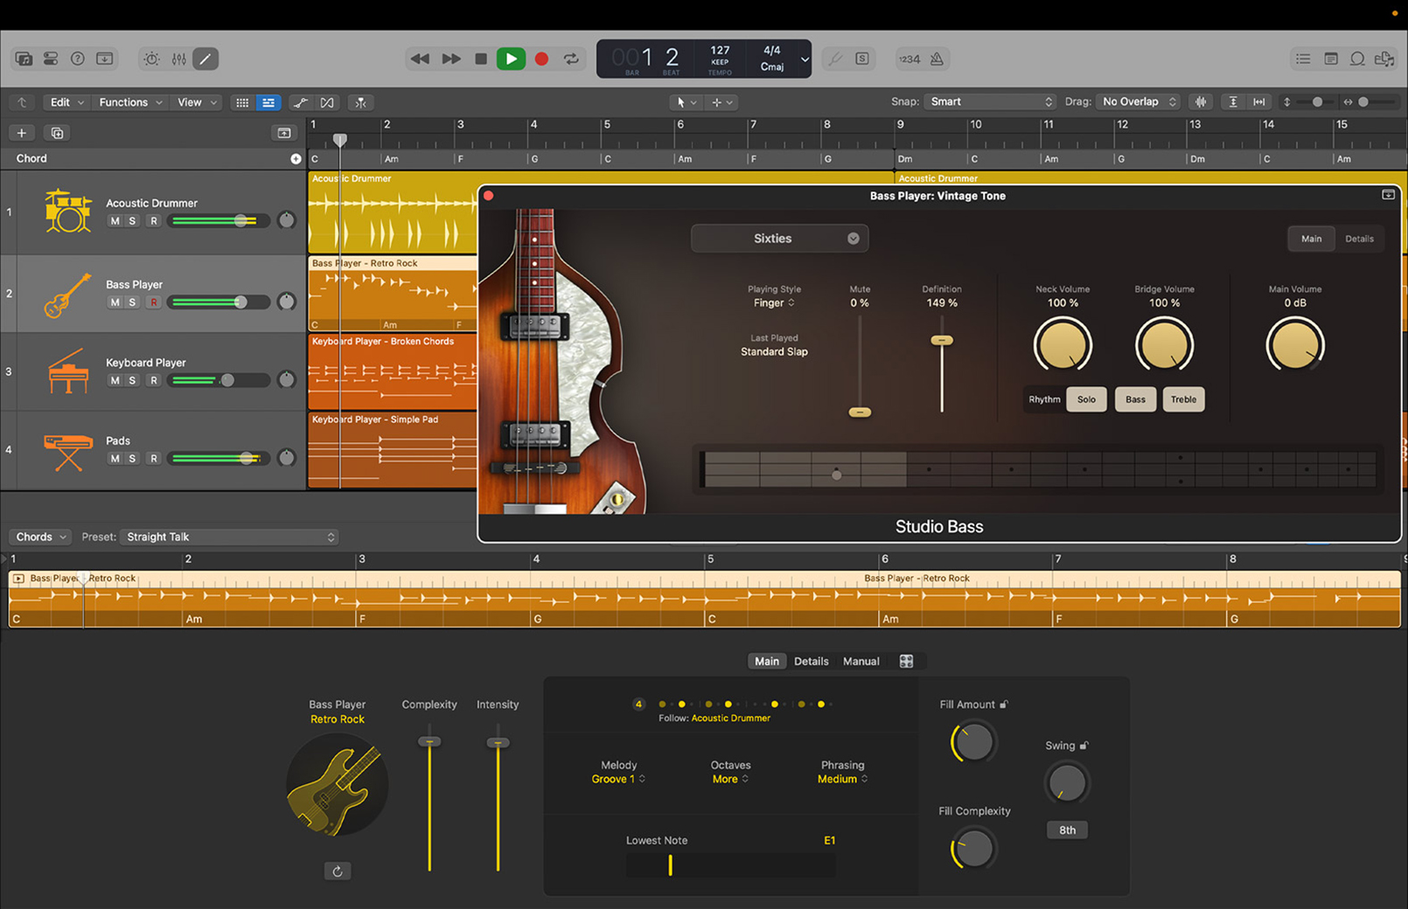Open the Mixer faders icon in control bar
Screen dimensions: 1408x909
tap(178, 59)
